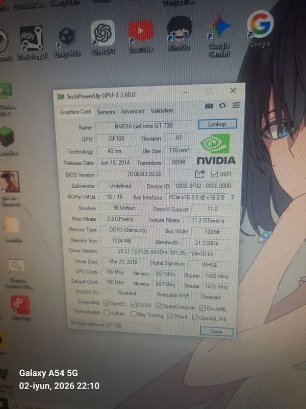Open the KinoGo desktop shortcut
This screenshot has height=409, width=306.
click(x=179, y=33)
